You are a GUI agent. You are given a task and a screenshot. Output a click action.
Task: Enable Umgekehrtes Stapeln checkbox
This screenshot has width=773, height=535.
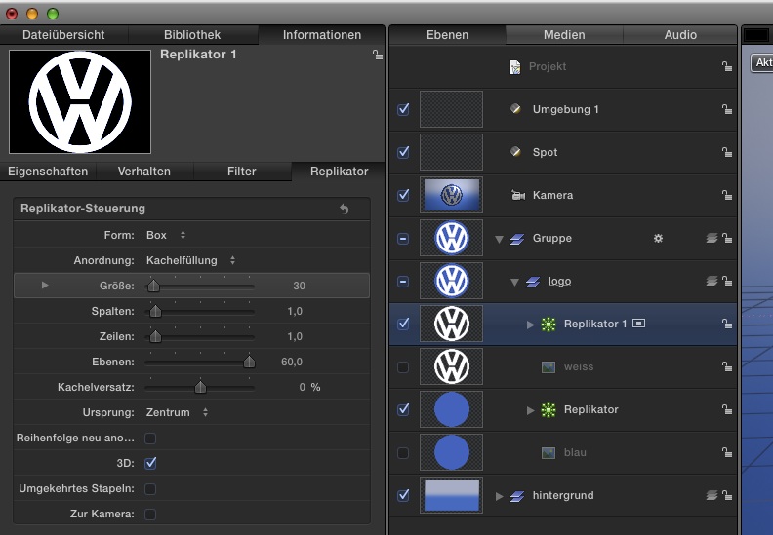150,489
